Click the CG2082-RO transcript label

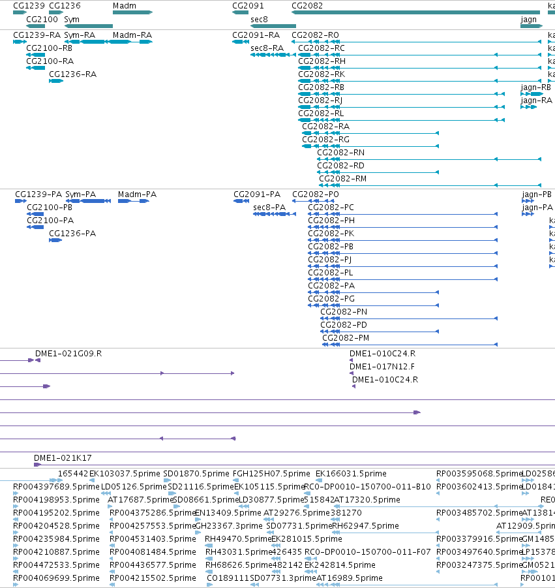point(315,35)
